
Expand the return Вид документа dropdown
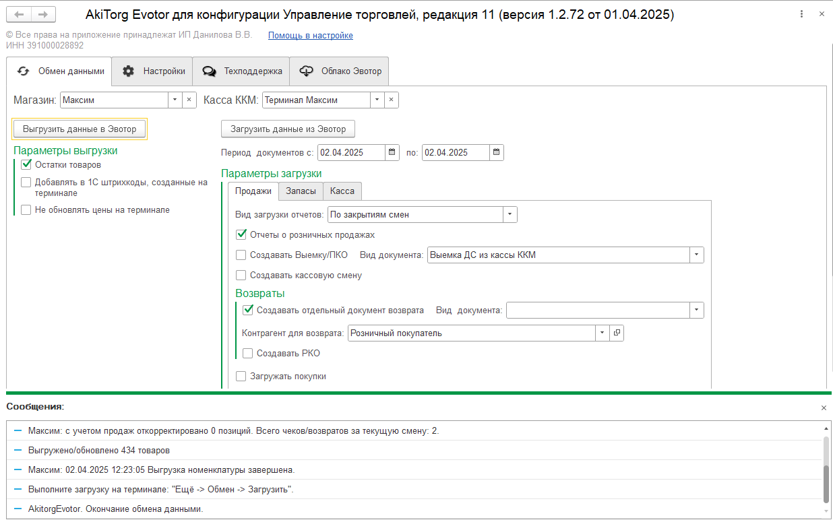point(697,310)
